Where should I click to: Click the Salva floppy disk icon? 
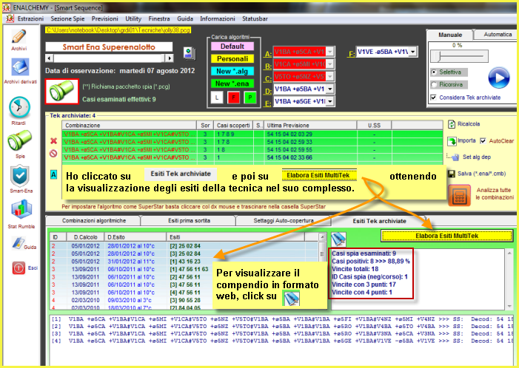point(452,174)
